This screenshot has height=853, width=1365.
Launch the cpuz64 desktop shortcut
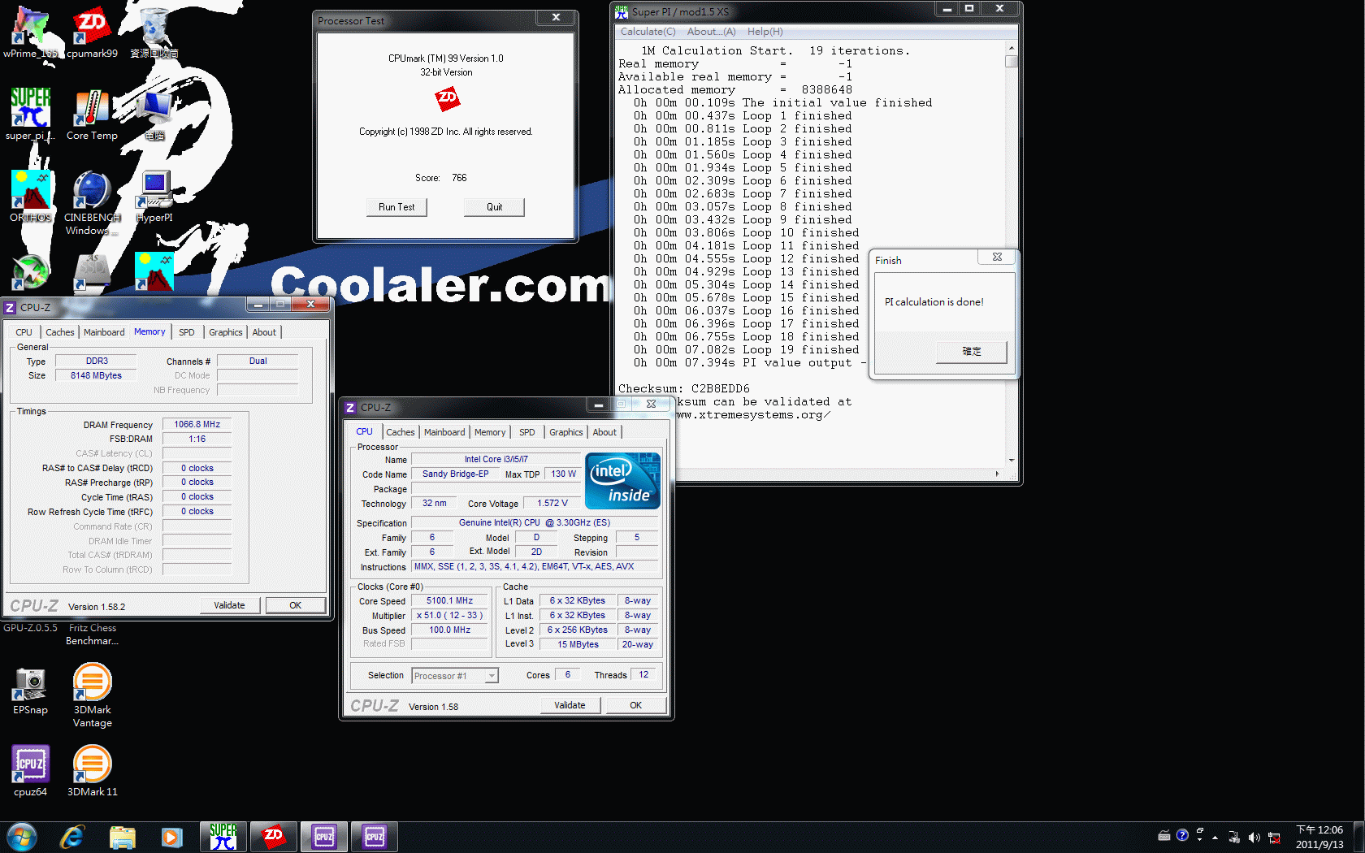tap(30, 771)
